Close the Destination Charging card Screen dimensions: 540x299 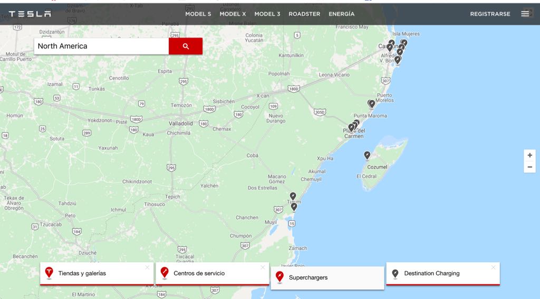493,267
